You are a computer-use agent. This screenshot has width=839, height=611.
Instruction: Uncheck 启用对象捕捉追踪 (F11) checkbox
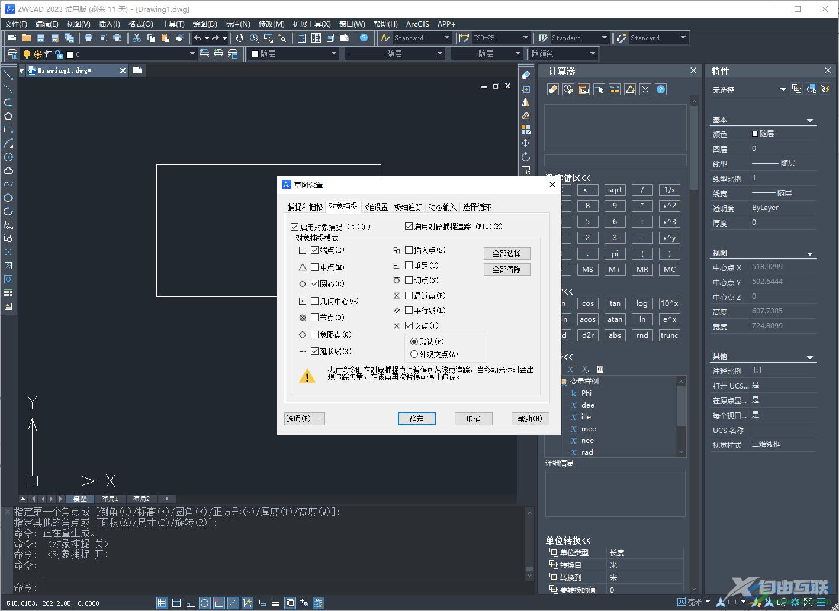pos(409,226)
